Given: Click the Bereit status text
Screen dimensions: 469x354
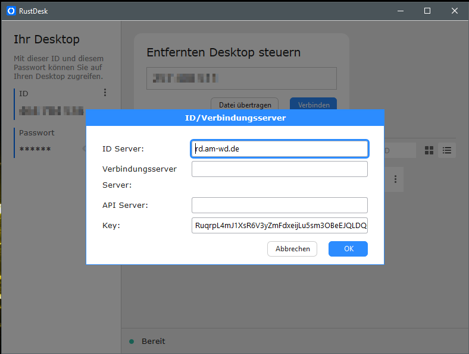Looking at the screenshot, I should coord(153,341).
